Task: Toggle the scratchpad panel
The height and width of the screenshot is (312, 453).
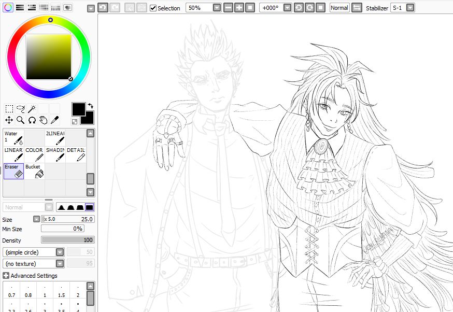Action: pyautogui.click(x=67, y=7)
